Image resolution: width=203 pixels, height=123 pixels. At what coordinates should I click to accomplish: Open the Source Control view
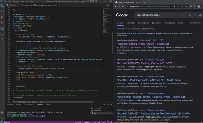point(2,17)
